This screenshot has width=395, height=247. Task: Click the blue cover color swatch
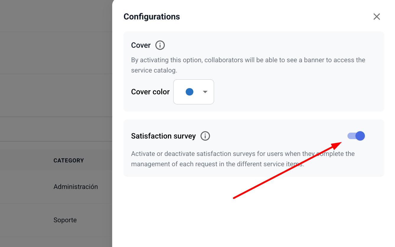pos(189,92)
